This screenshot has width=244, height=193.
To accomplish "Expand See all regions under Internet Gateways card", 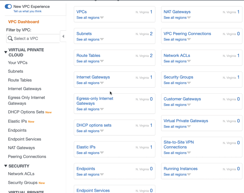I will 90,83.
